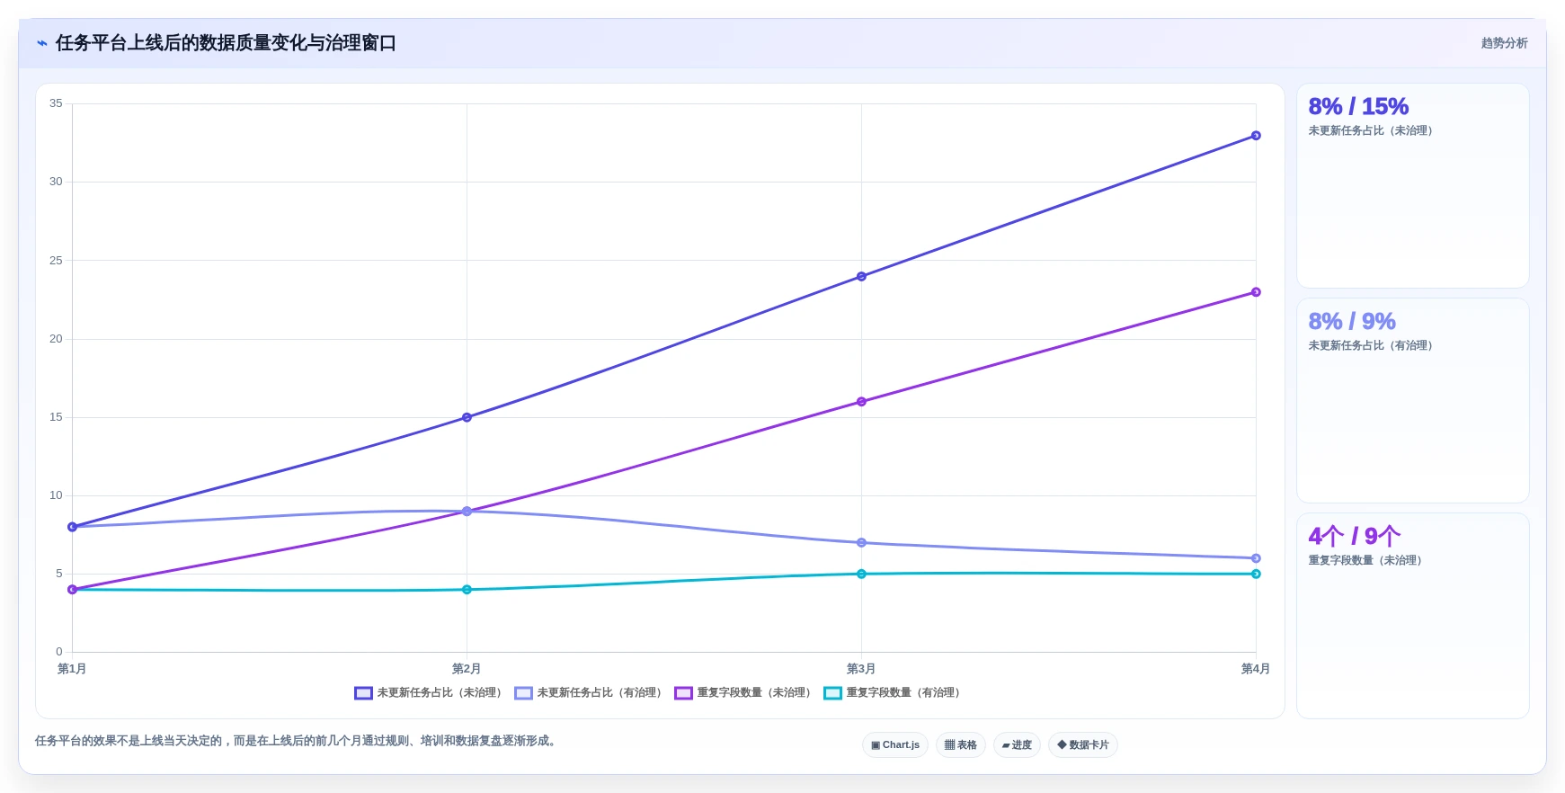
Task: Click the 趋势分析 label in the header
Action: pyautogui.click(x=1504, y=43)
